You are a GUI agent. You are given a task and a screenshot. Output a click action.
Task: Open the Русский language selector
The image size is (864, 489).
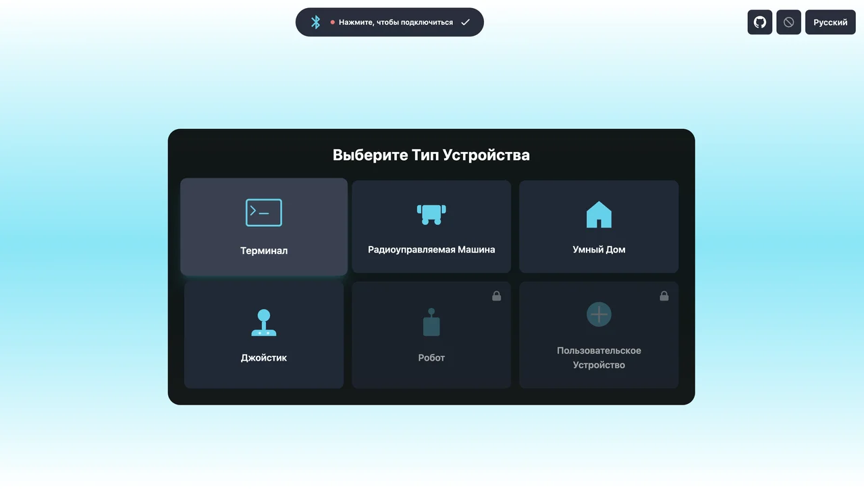tap(830, 22)
